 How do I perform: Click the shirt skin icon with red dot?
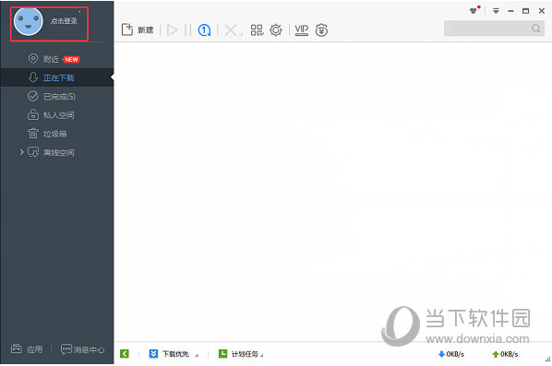click(474, 10)
